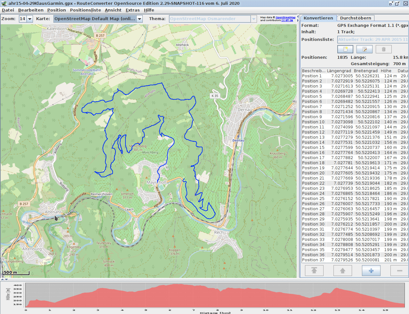
Task: Select the Position 5 row
Action: [x=355, y=96]
